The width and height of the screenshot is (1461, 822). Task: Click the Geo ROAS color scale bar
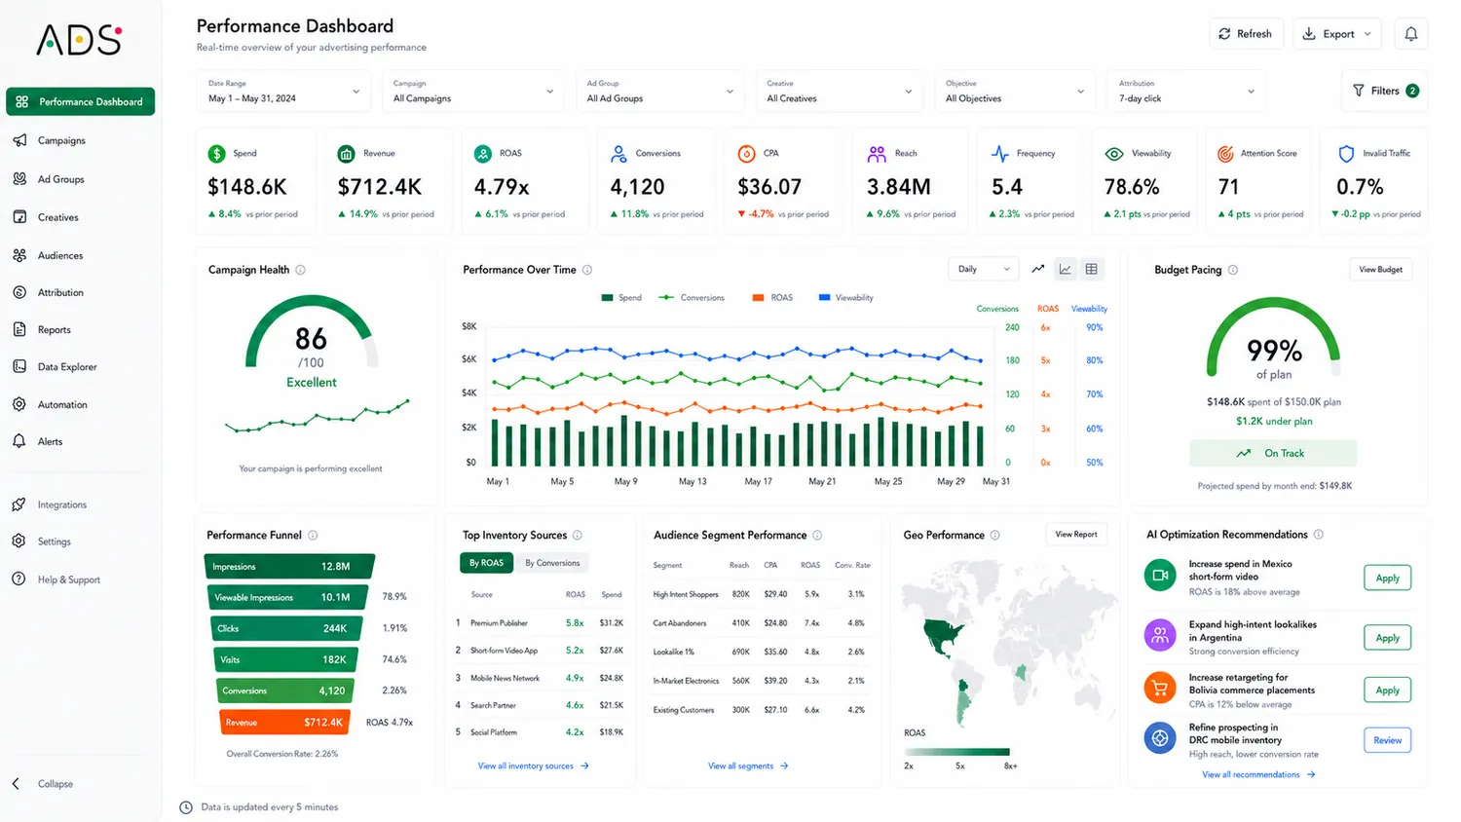tap(957, 752)
